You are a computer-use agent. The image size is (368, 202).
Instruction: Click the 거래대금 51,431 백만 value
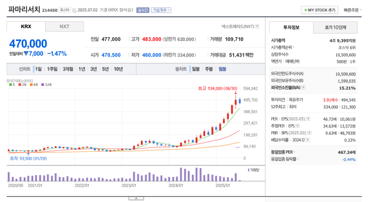241,55
